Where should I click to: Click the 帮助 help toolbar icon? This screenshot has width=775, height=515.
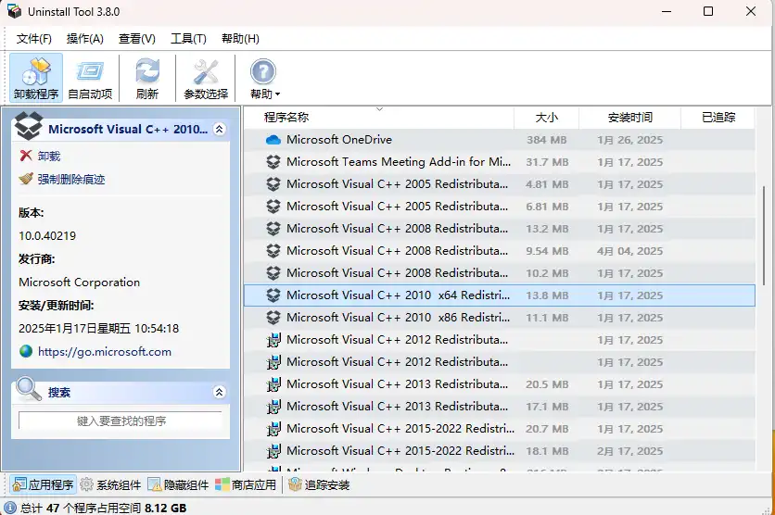[263, 72]
